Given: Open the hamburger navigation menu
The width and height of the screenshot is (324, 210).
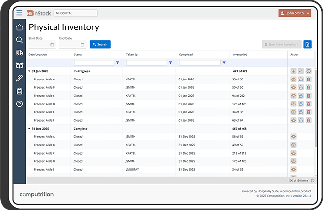Looking at the screenshot, I should point(19,13).
